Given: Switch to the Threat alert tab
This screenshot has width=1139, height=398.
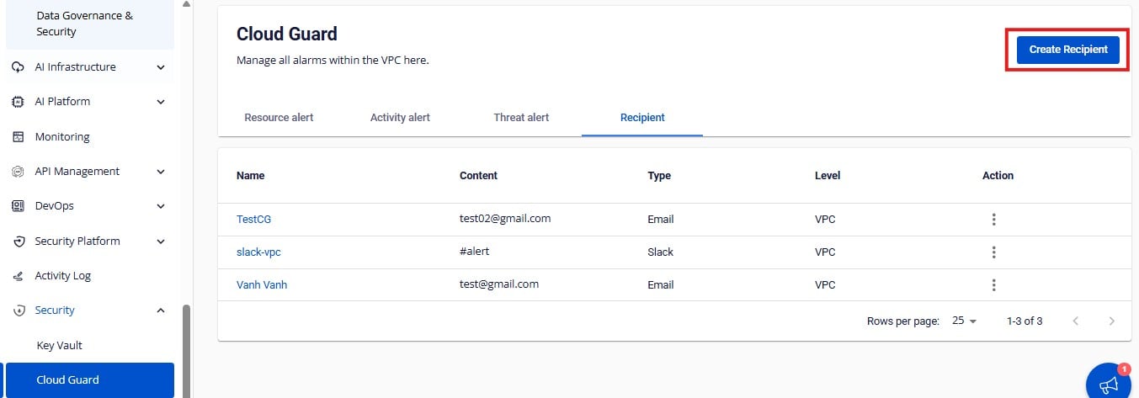Looking at the screenshot, I should tap(521, 118).
